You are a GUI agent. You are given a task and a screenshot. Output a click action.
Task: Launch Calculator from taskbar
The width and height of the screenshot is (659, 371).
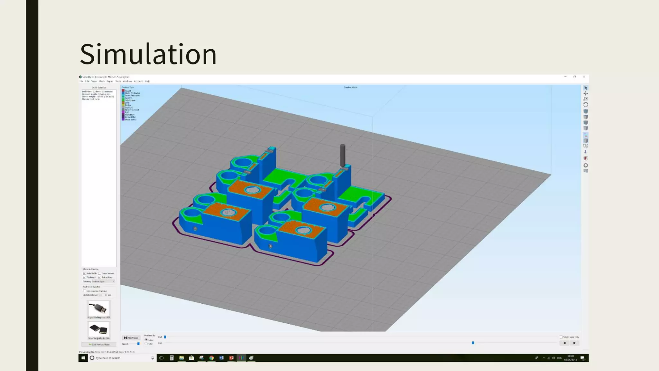click(x=172, y=358)
